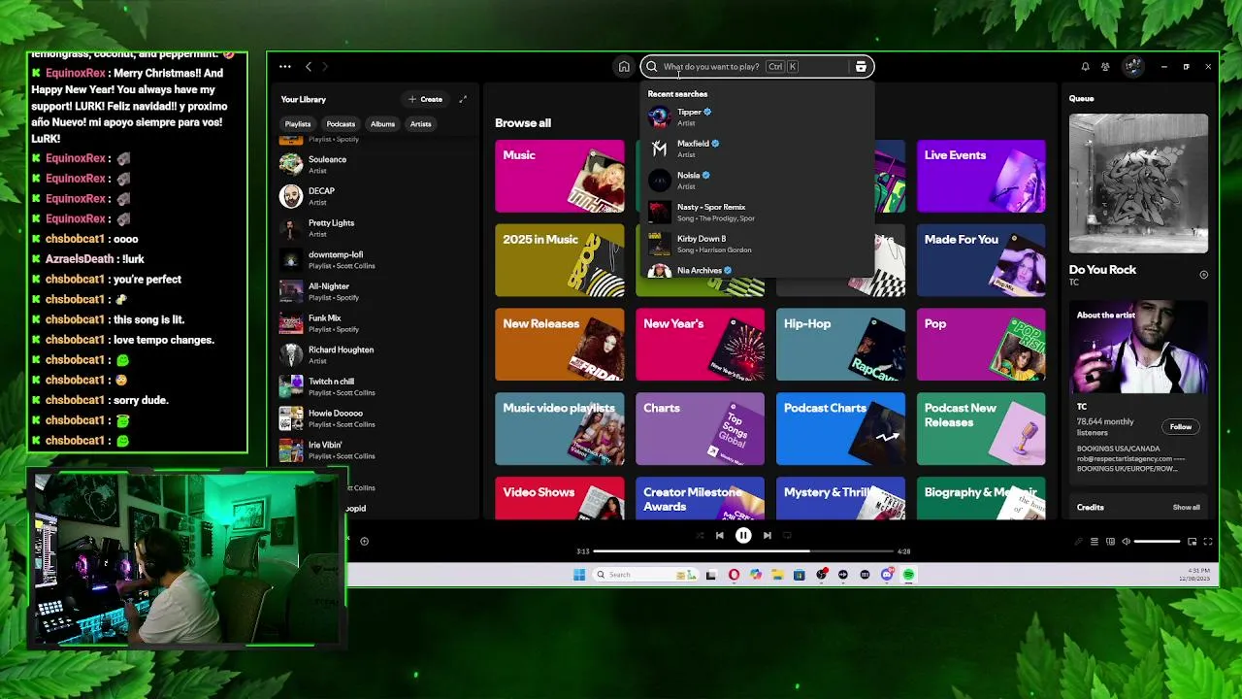Open Friend Activity icon
The height and width of the screenshot is (699, 1242).
coord(1105,67)
